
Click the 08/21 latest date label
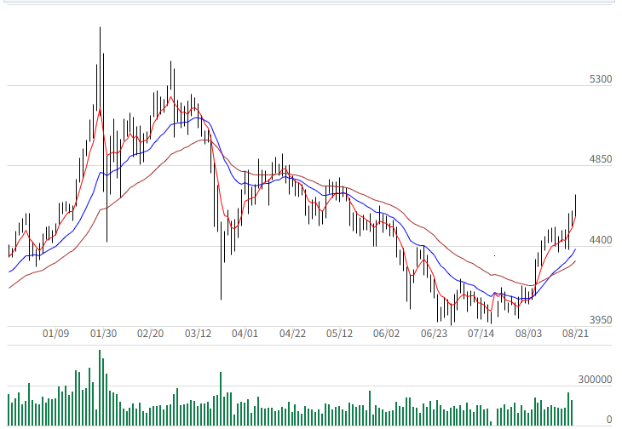pos(575,333)
